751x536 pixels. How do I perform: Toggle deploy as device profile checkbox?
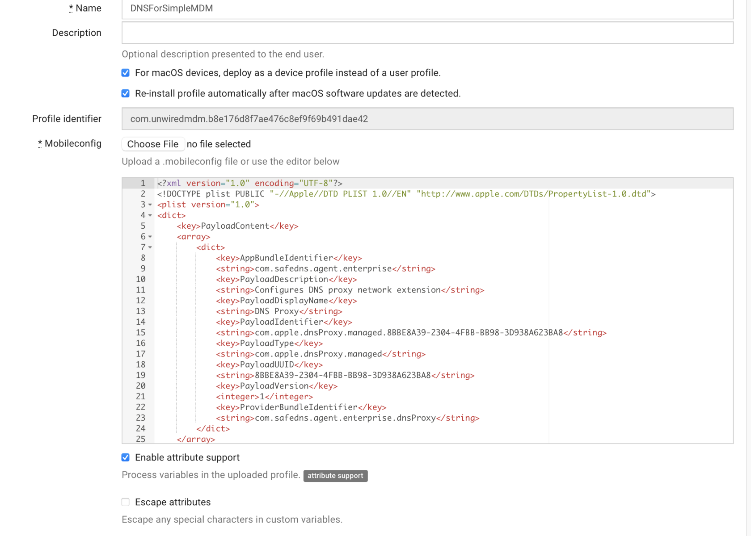click(126, 73)
